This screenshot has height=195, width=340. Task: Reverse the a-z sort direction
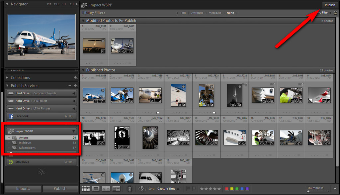tap(142, 189)
